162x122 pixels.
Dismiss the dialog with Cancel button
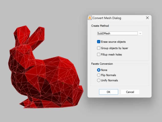pos(130,92)
